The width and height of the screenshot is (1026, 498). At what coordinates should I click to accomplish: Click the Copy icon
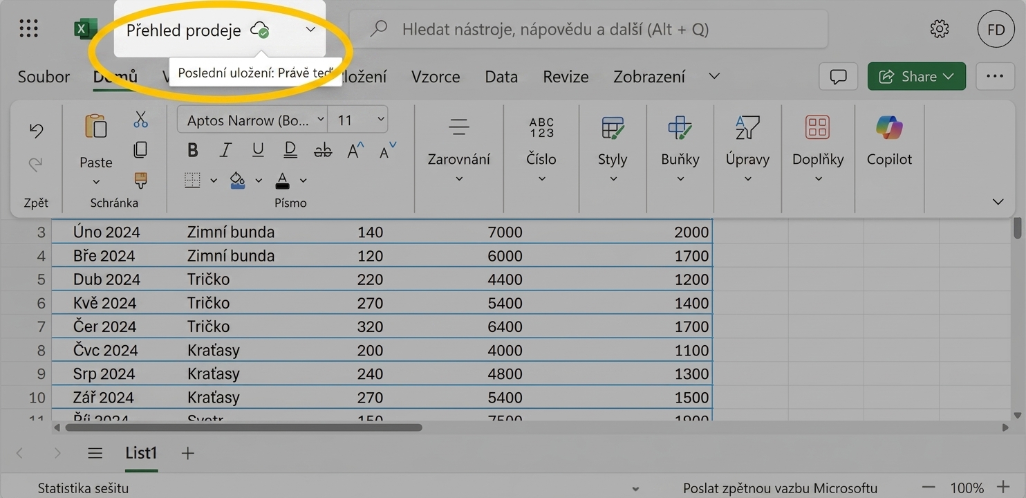pyautogui.click(x=140, y=149)
